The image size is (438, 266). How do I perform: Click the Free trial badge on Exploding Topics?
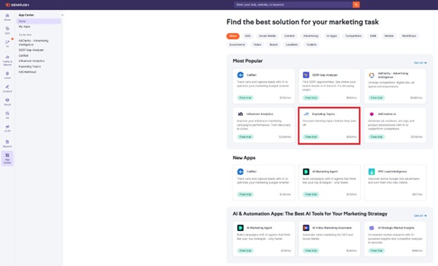coord(311,136)
